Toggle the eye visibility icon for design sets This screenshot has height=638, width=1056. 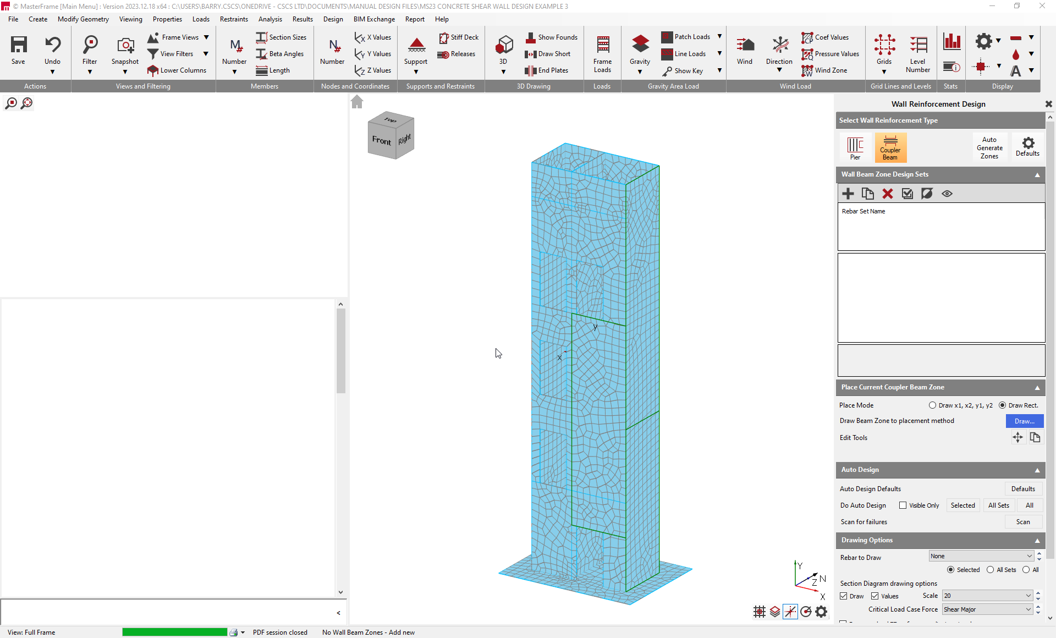(x=947, y=194)
